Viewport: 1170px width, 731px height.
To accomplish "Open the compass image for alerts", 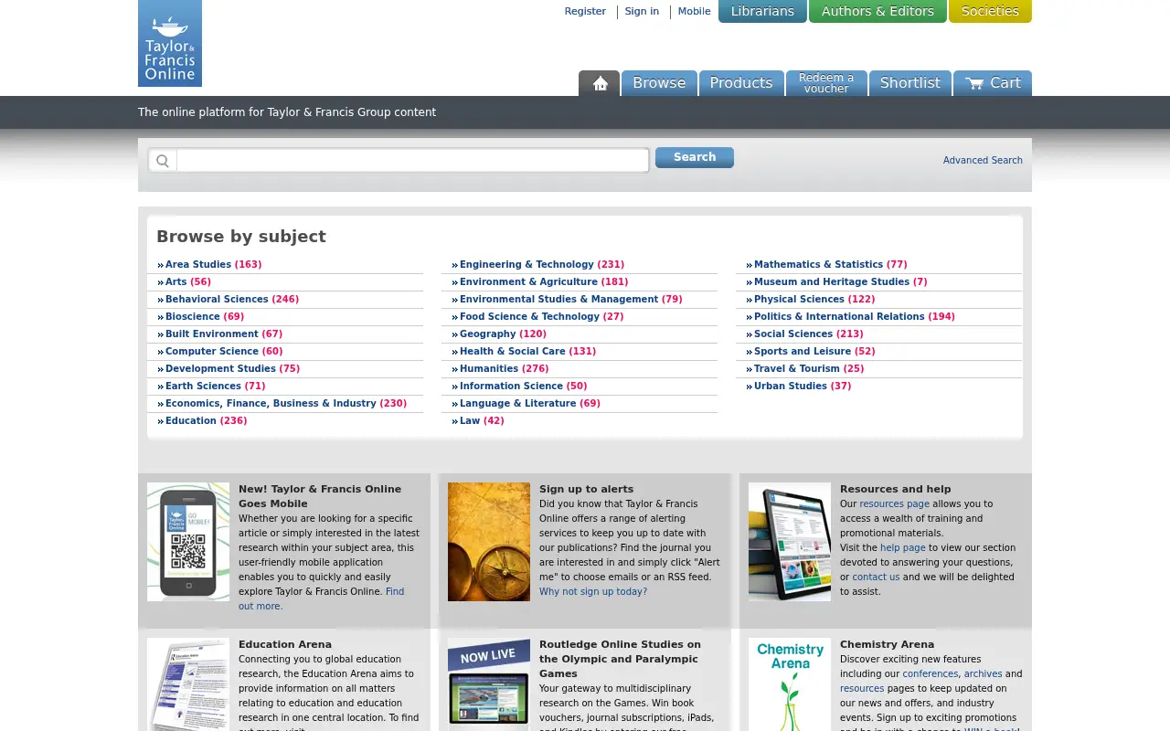I will (x=489, y=542).
